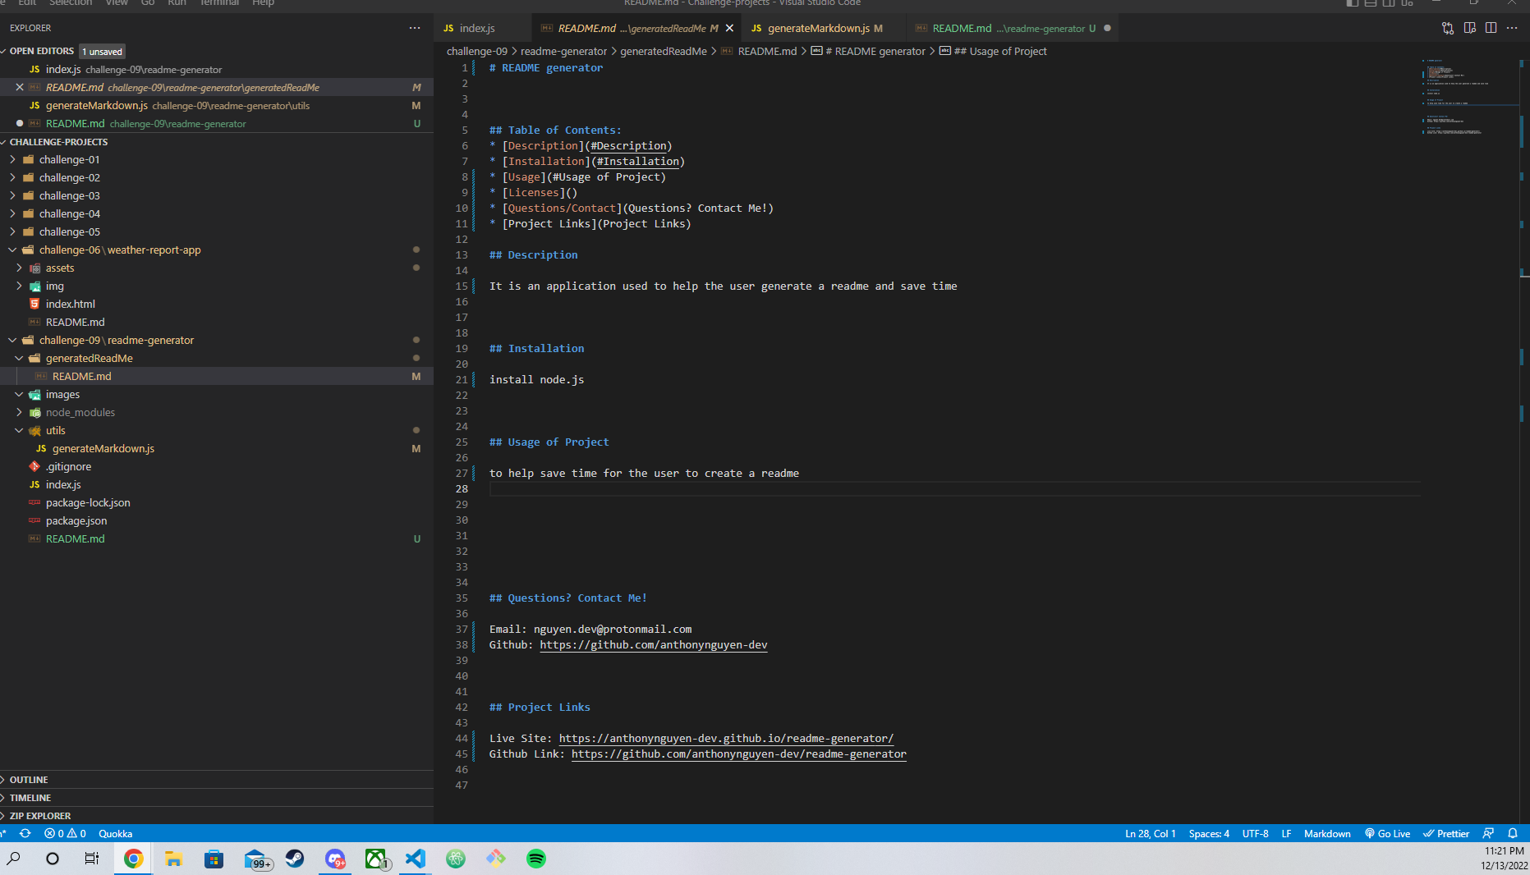
Task: Click the notifications bell in the status bar
Action: pyautogui.click(x=1514, y=833)
